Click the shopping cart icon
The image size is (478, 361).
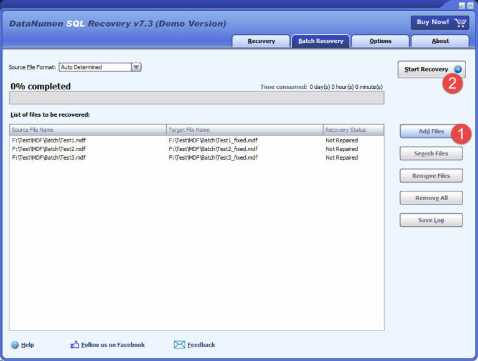coord(460,22)
